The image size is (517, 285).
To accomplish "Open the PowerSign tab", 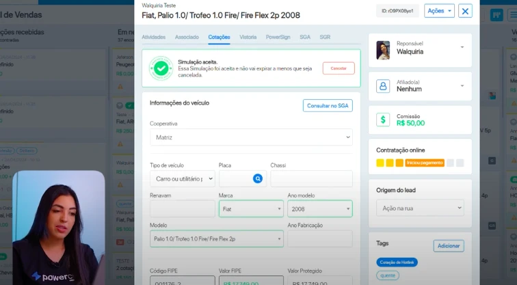I will [x=278, y=37].
